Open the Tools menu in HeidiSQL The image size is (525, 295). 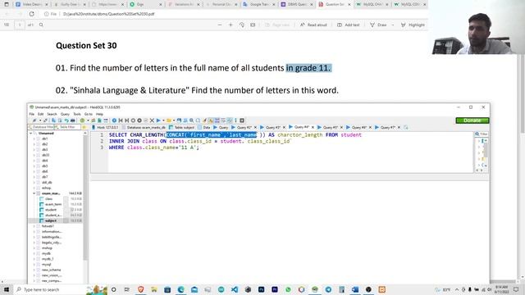(77, 114)
